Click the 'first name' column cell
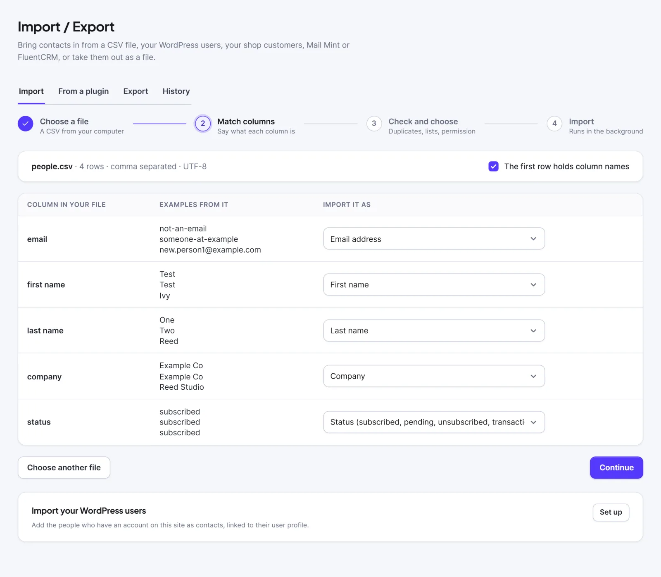The image size is (661, 577). point(46,285)
